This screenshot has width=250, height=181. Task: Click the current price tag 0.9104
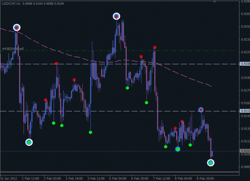[245, 151]
